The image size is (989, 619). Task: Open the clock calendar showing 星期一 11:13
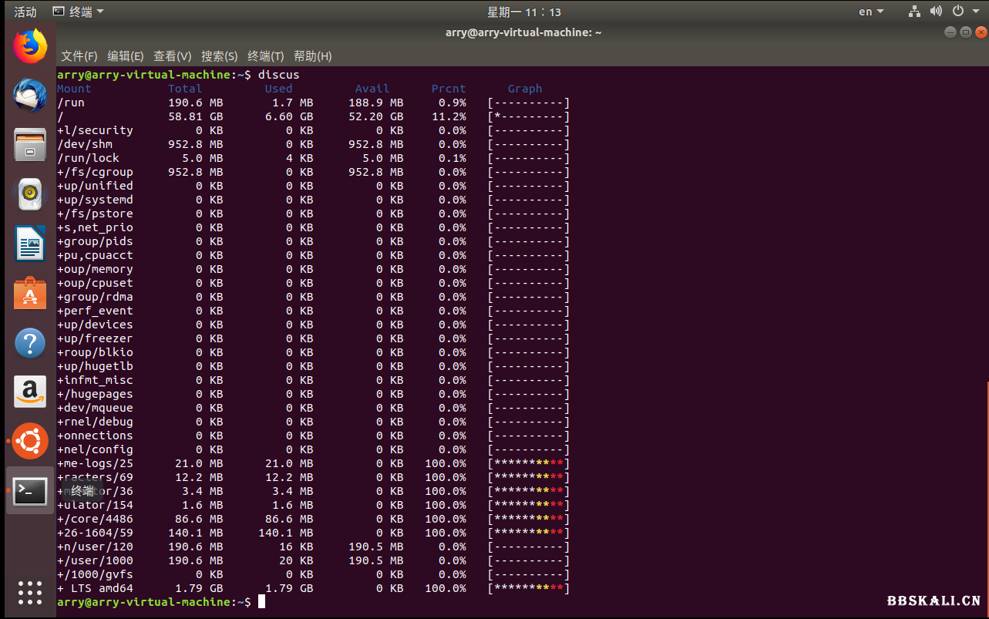[523, 12]
